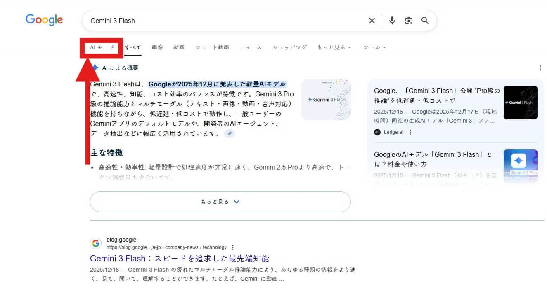Open the Ledge.ai source options menu
This screenshot has height=289, width=547.
tap(410, 132)
